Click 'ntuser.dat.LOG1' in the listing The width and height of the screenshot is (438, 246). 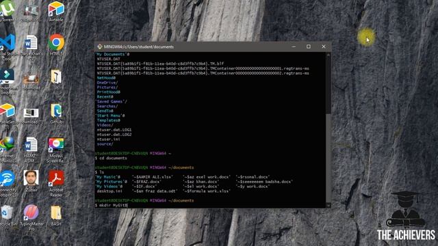(114, 130)
